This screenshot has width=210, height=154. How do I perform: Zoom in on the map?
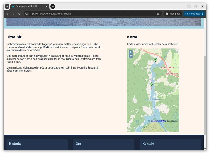pyautogui.click(x=130, y=52)
